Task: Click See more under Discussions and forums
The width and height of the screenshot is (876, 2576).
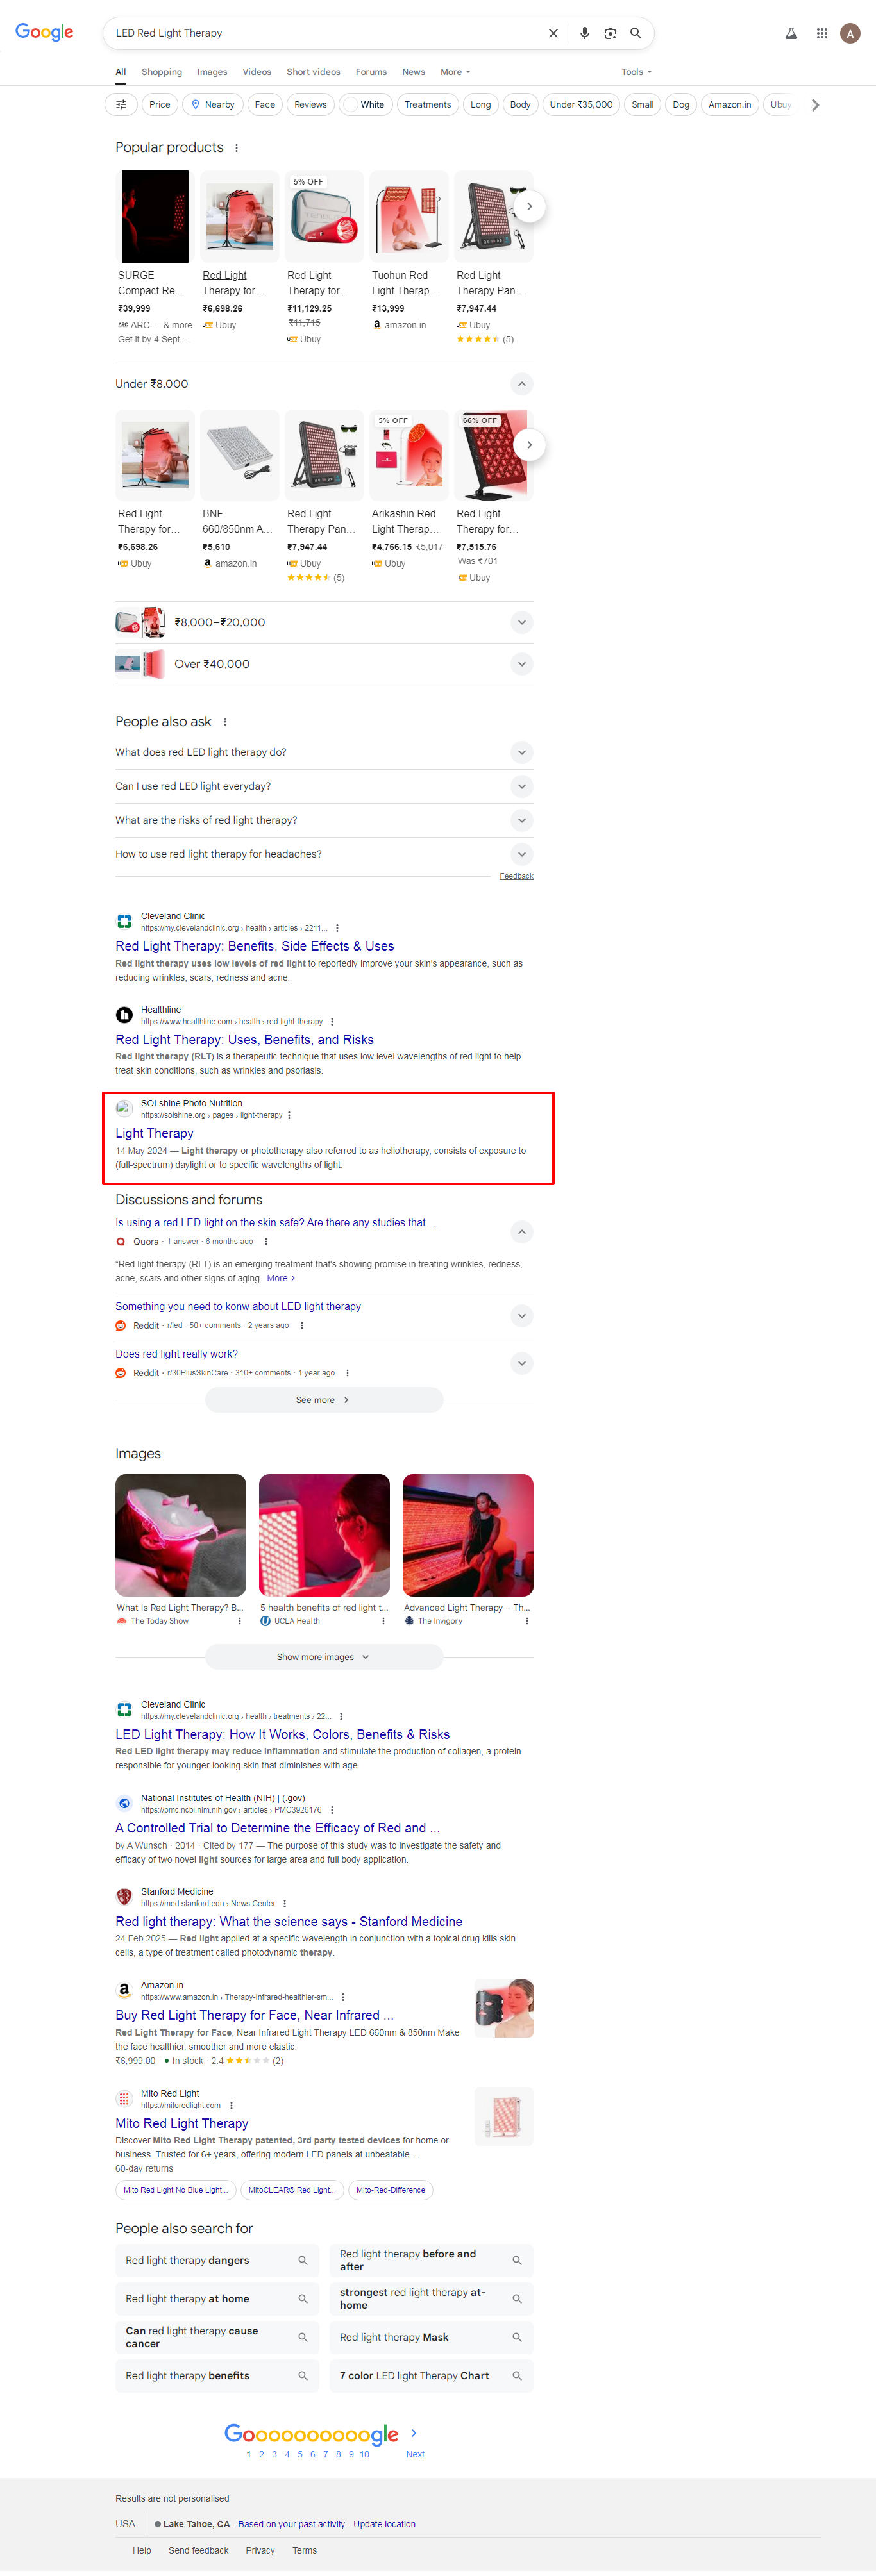Action: (324, 1400)
